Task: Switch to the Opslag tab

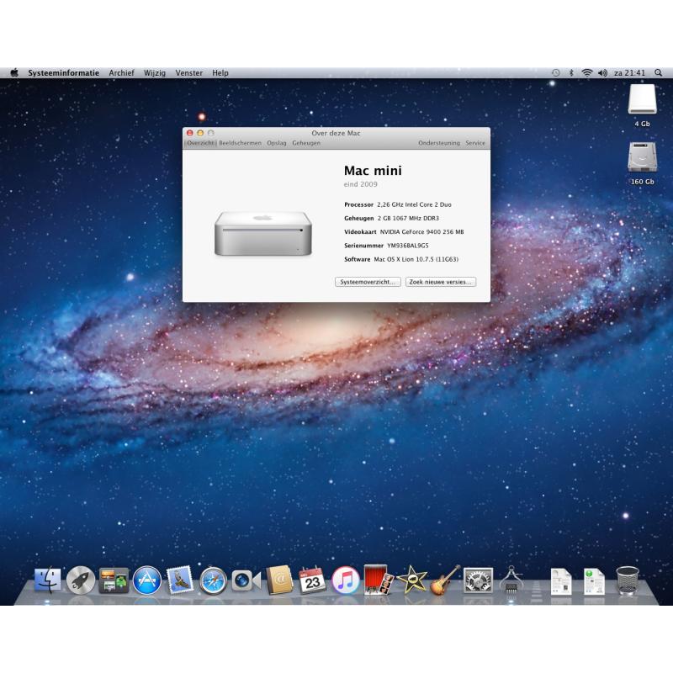Action: 277,143
